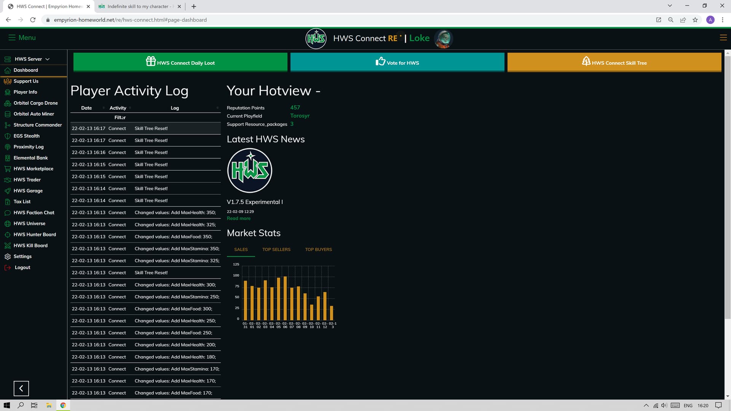Expand the HWS Server dropdown
This screenshot has height=411, width=731.
point(32,59)
